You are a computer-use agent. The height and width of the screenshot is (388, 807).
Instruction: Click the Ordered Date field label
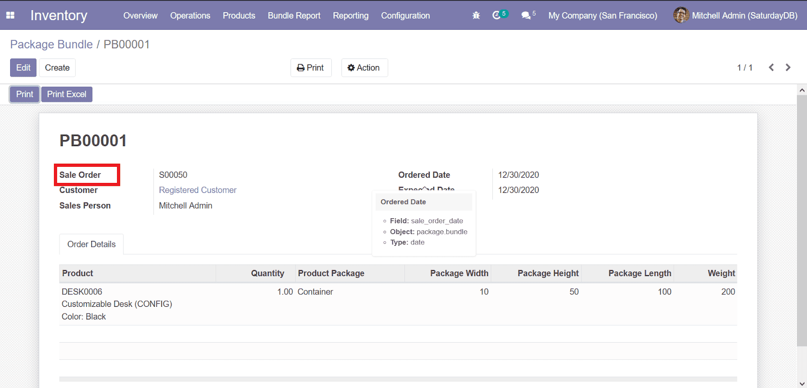[x=424, y=175]
